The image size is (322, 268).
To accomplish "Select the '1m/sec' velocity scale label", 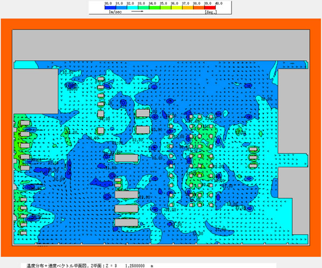I will (115, 12).
